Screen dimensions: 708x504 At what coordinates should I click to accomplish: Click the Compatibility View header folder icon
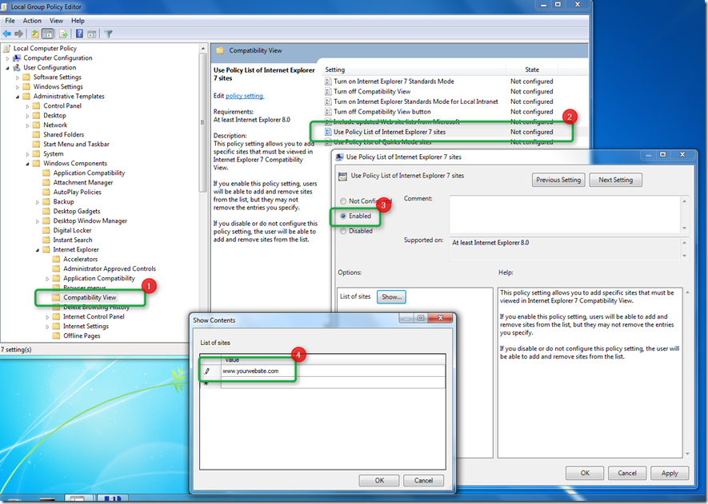(x=220, y=50)
